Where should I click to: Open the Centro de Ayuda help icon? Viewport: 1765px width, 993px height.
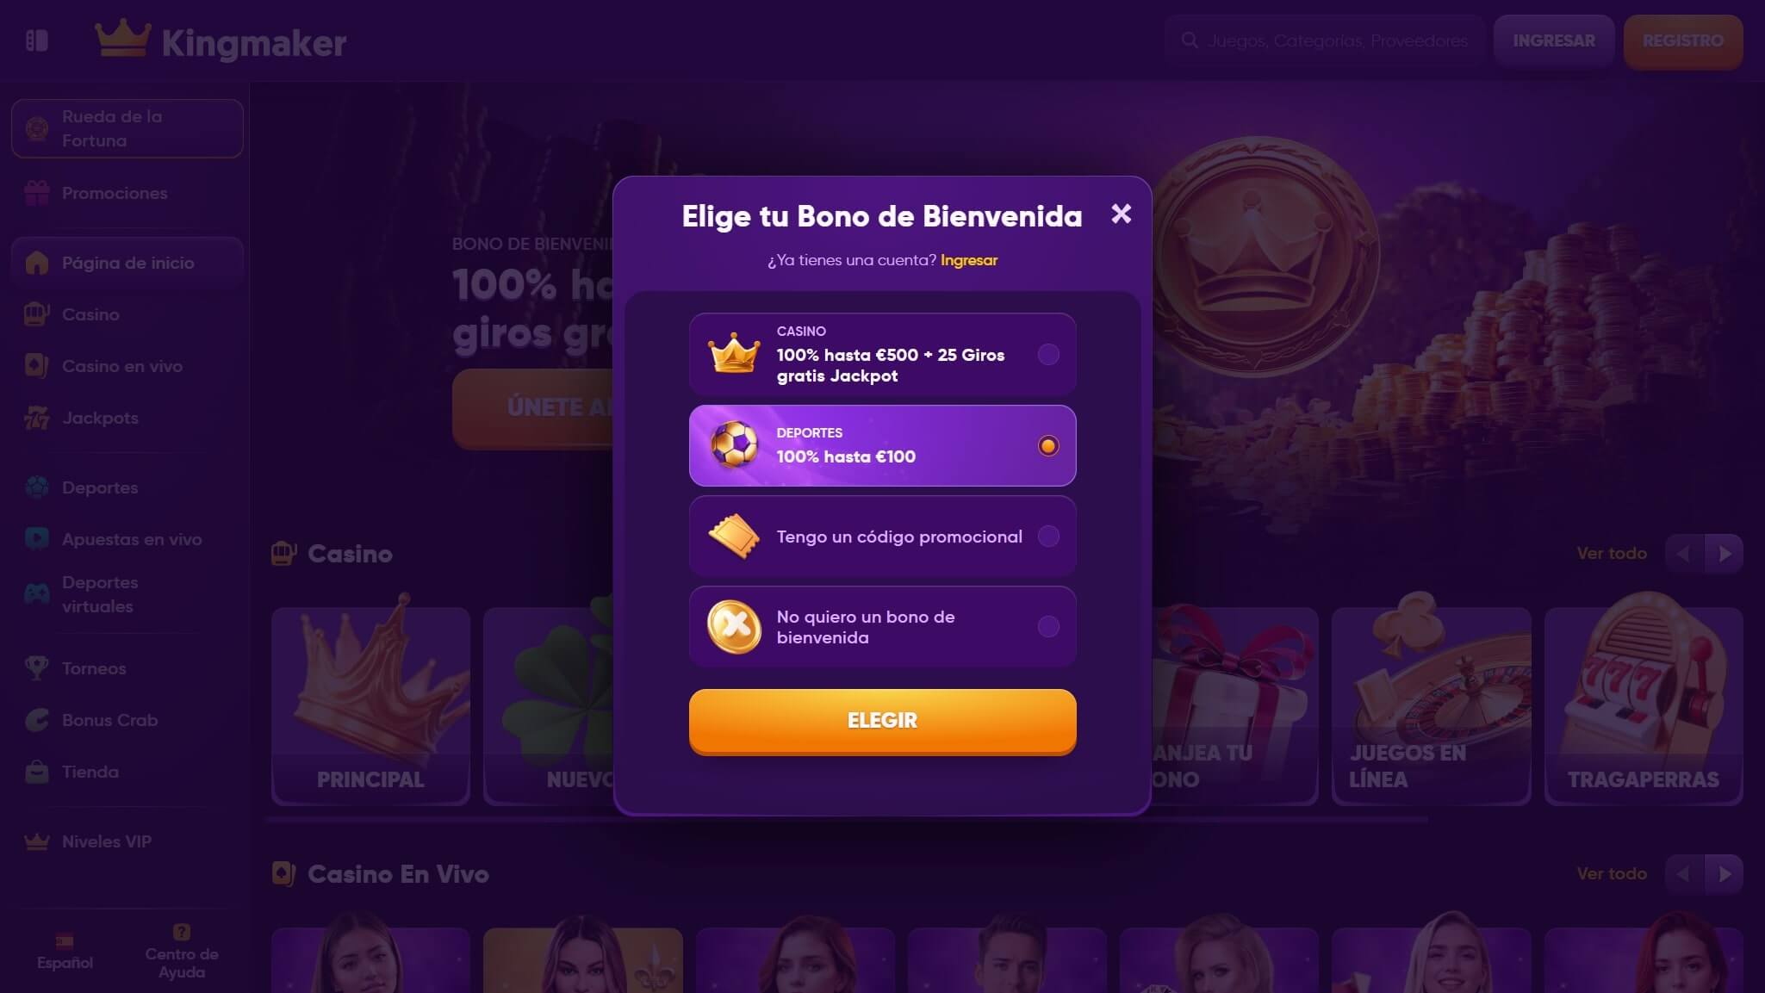181,932
